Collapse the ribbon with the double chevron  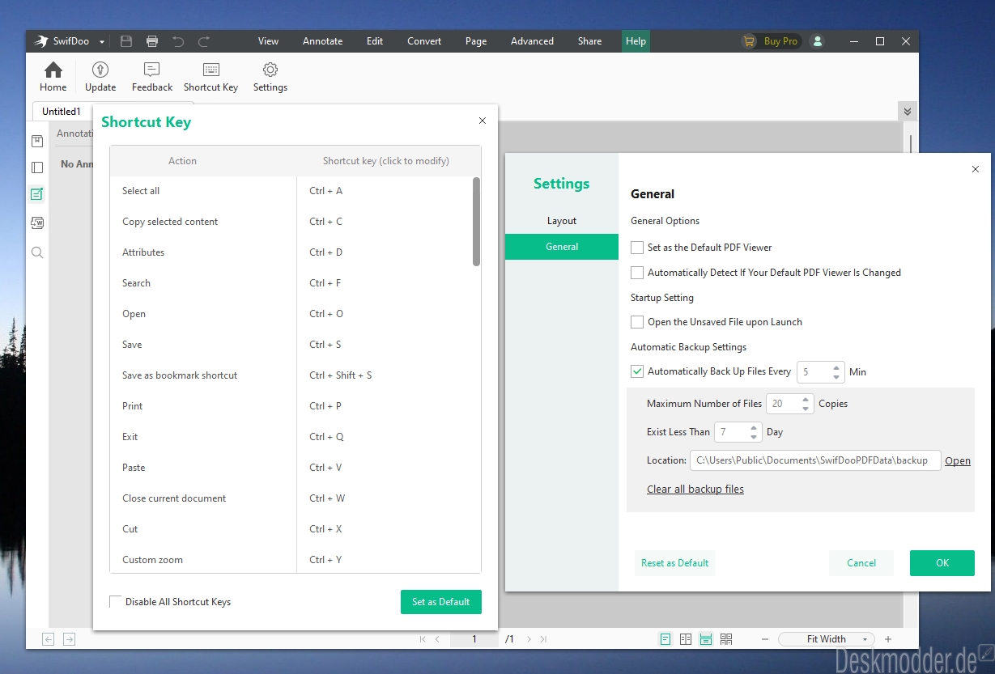908,112
